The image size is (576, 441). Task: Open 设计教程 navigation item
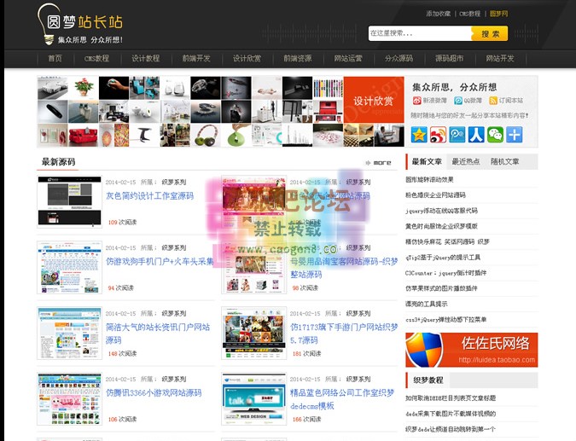coord(146,58)
